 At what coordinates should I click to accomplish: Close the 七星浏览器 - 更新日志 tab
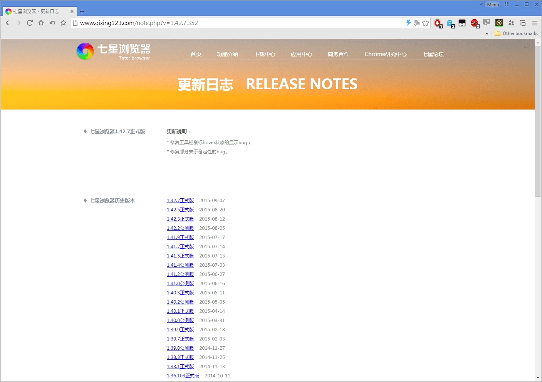(x=72, y=12)
